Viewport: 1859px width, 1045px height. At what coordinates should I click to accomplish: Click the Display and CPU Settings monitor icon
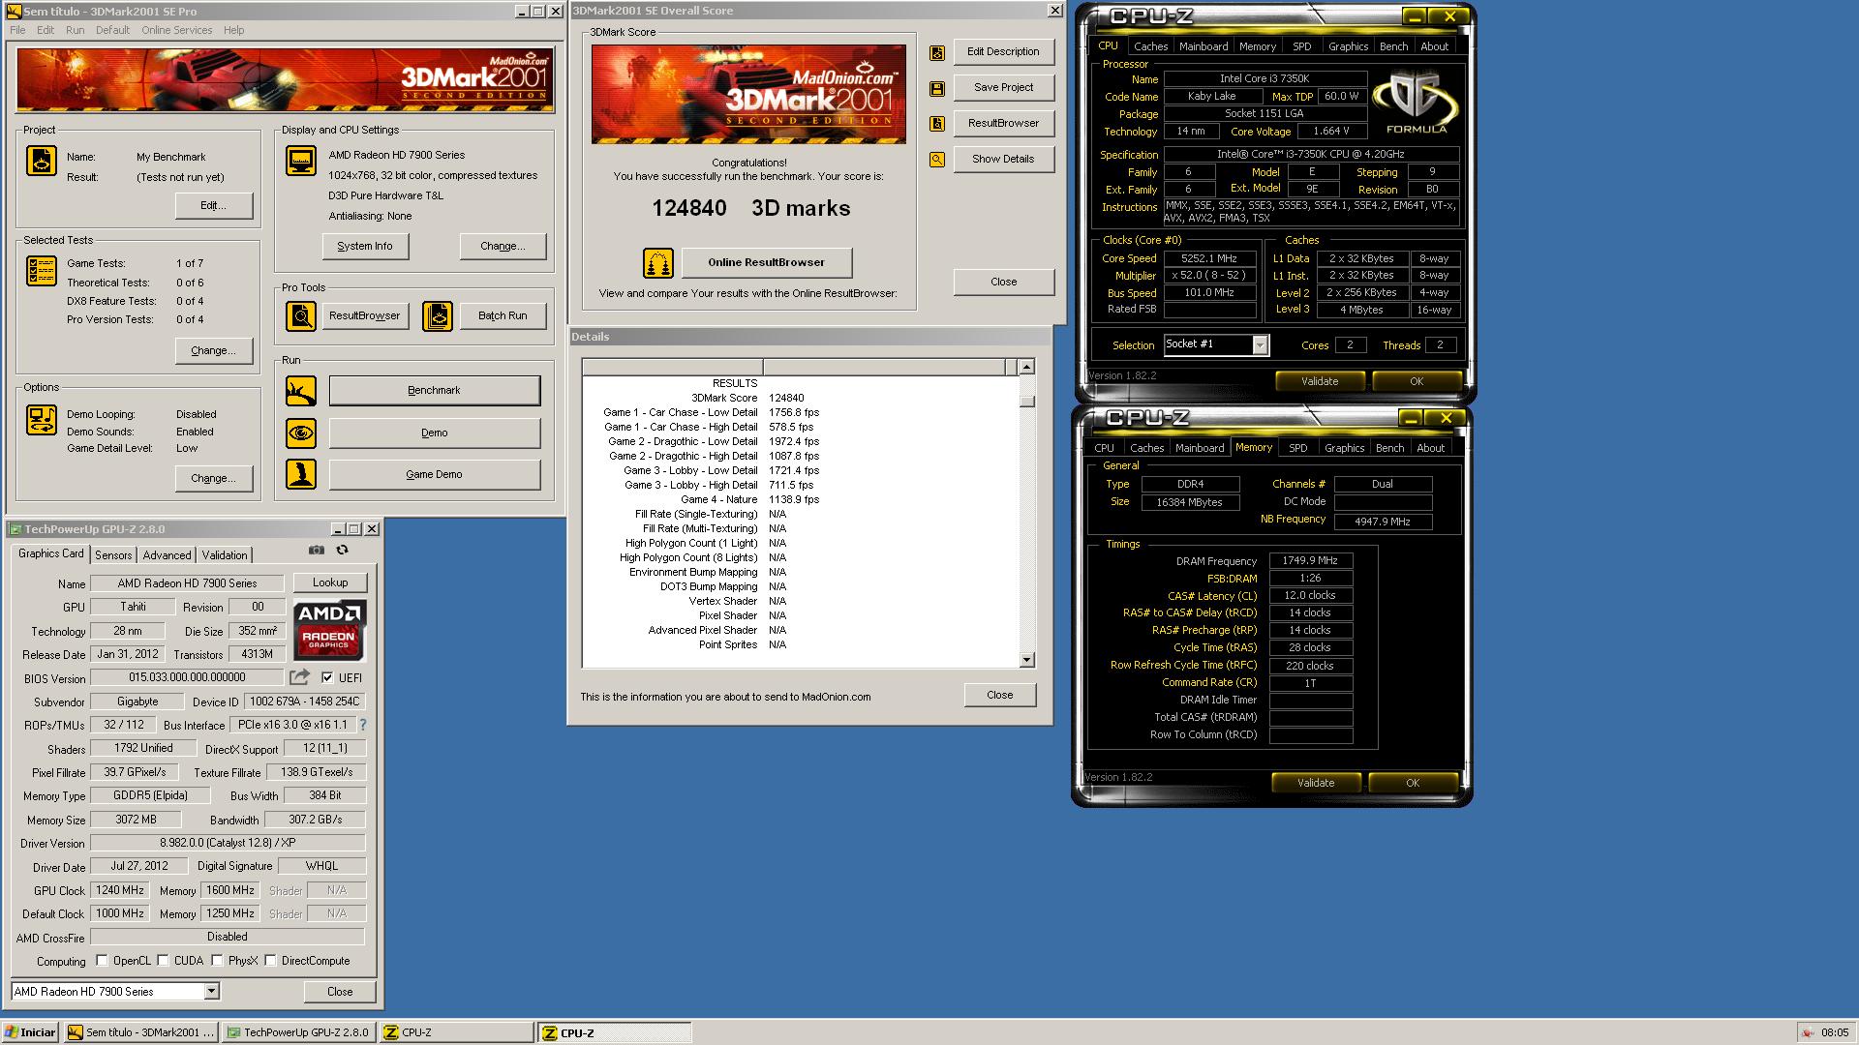(301, 161)
